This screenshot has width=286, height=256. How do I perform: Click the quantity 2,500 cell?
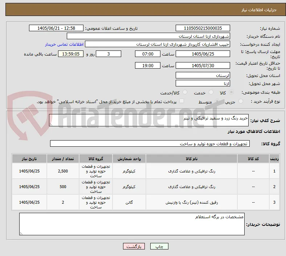(x=63, y=171)
